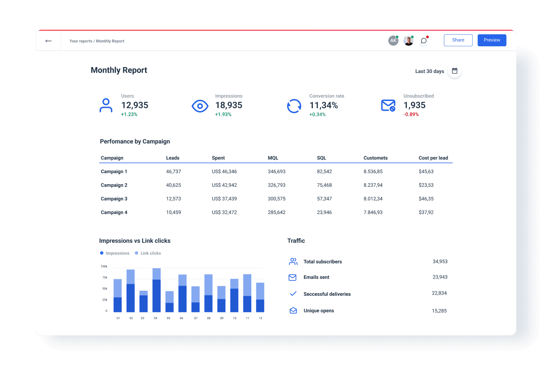The width and height of the screenshot is (551, 365).
Task: Click the Conversion rate circular arrows icon
Action: coord(294,106)
